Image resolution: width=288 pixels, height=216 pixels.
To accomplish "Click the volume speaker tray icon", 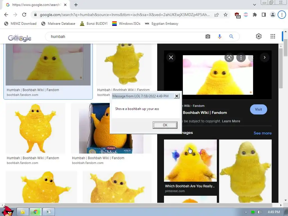I will click(260, 212).
